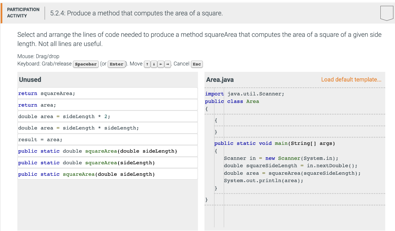Click the PARTICIPATION ACTIVITY label

point(23,13)
